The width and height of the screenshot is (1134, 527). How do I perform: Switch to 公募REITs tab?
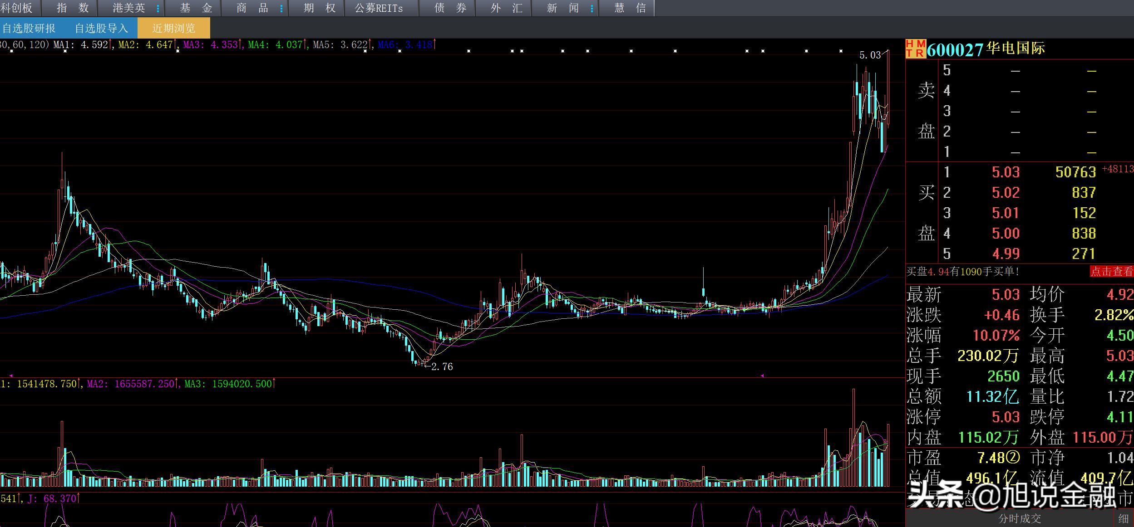[x=379, y=8]
